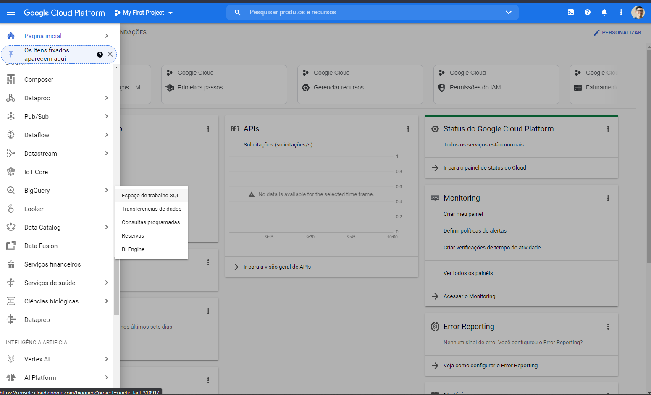Open Primeiros passos Google Cloud card
This screenshot has width=651, height=395.
pyautogui.click(x=224, y=84)
